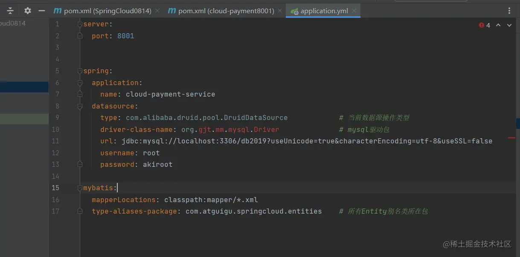Viewport: 520px width, 257px height.
Task: Click the type-aliases-package key
Action: tap(134, 211)
